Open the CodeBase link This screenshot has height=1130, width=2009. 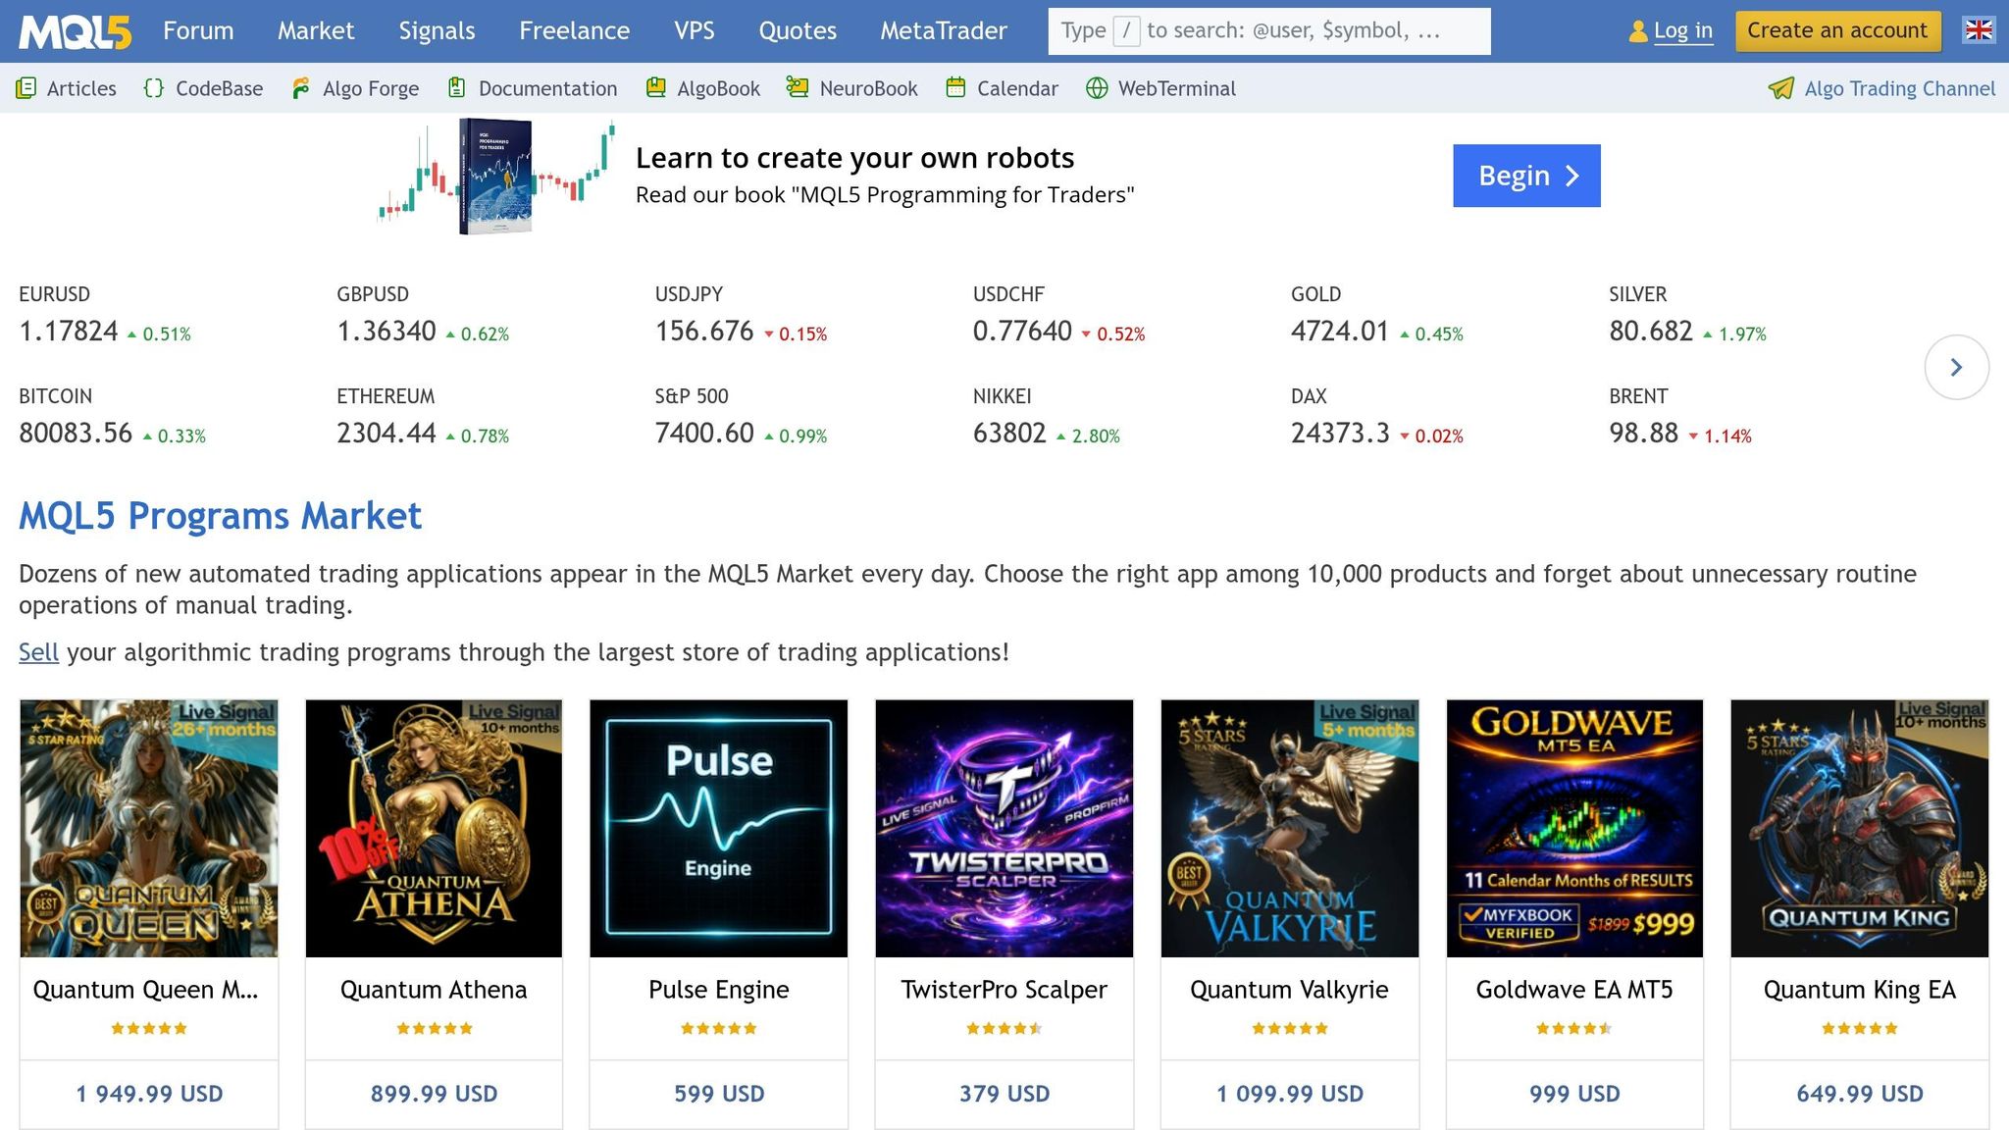(x=220, y=88)
